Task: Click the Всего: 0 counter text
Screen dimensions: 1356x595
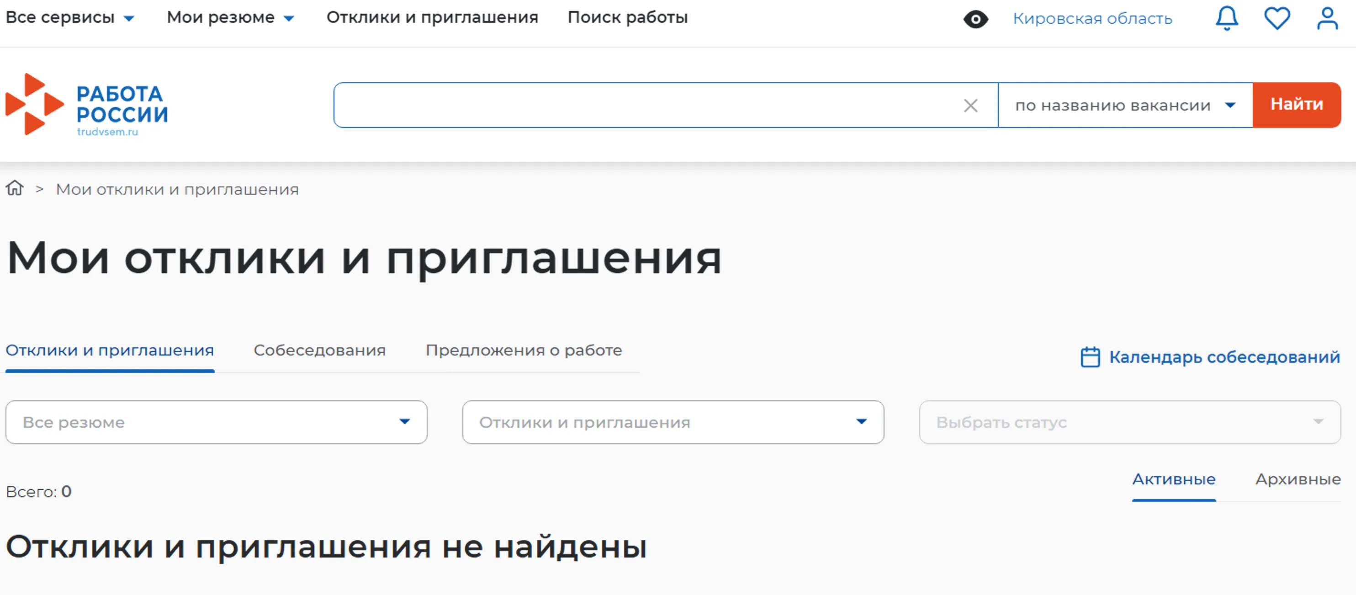Action: [38, 491]
